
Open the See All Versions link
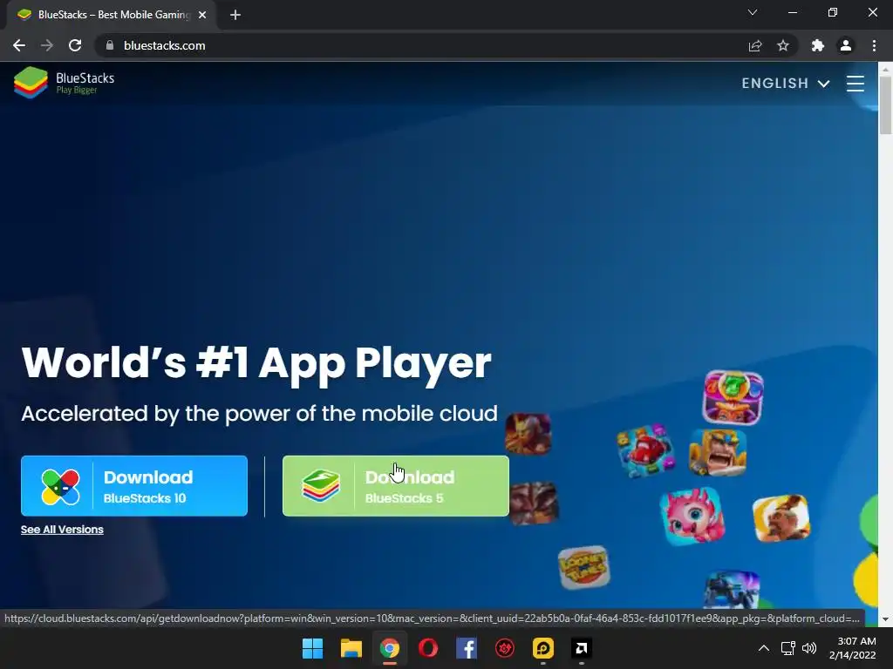pos(62,530)
